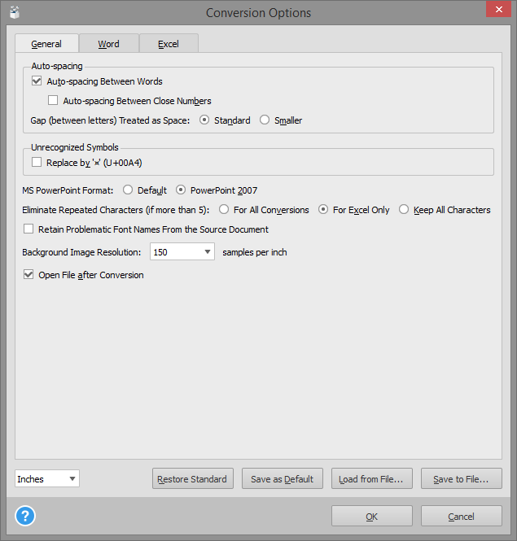This screenshot has height=541, width=517.
Task: Open the Excel tab
Action: coord(169,44)
